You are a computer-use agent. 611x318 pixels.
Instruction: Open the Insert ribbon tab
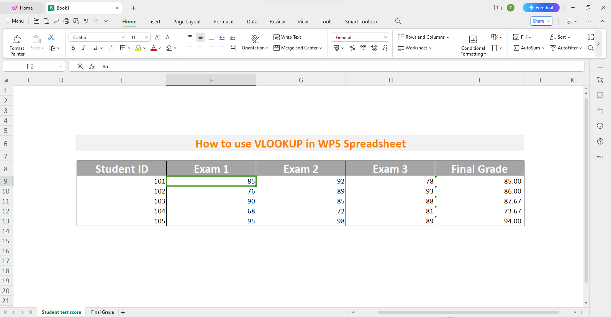pos(154,21)
